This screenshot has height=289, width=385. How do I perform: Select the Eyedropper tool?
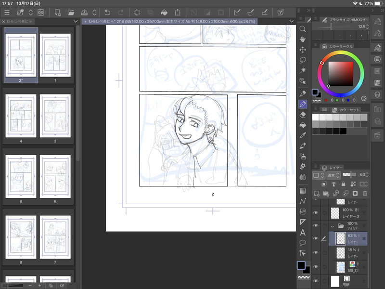303,135
